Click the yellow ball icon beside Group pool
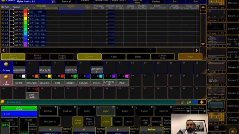The height and width of the screenshot is (134, 239). pyautogui.click(x=6, y=64)
